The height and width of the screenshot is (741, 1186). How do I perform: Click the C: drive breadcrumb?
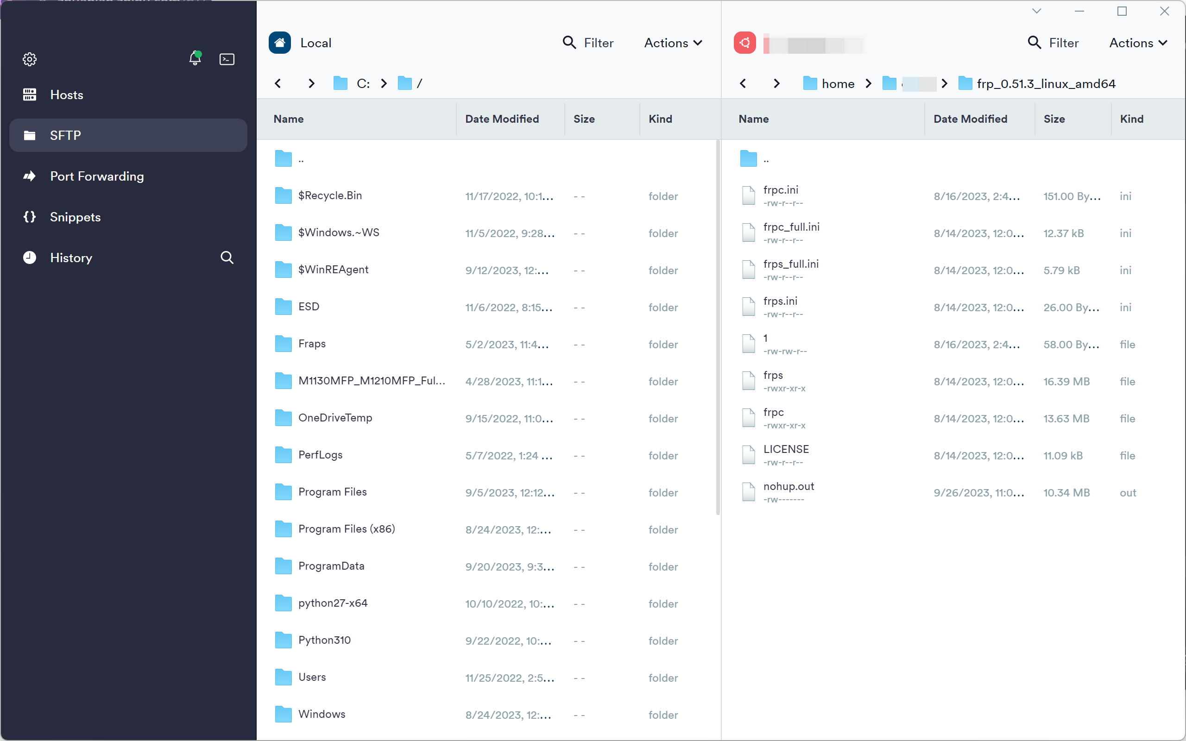[363, 84]
